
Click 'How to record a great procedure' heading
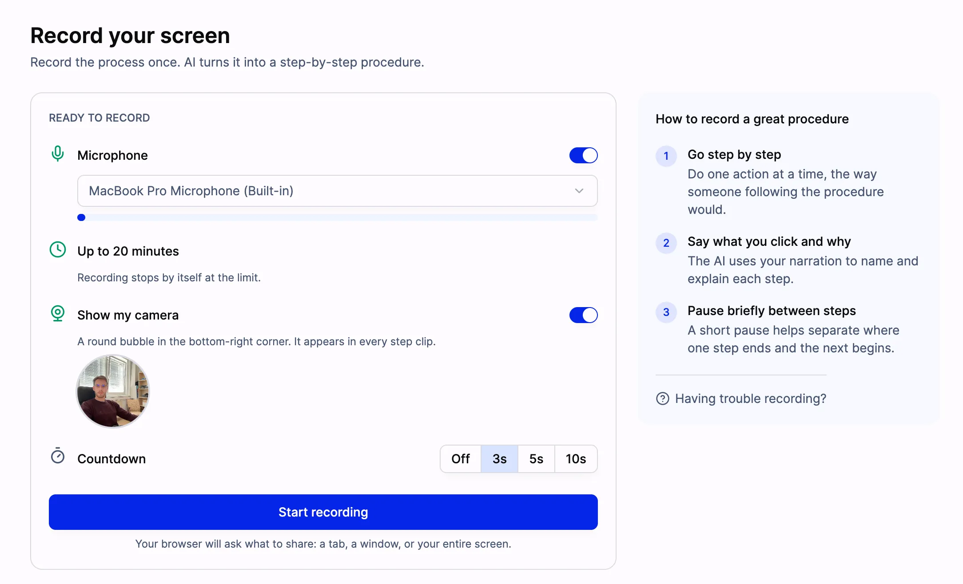point(752,119)
